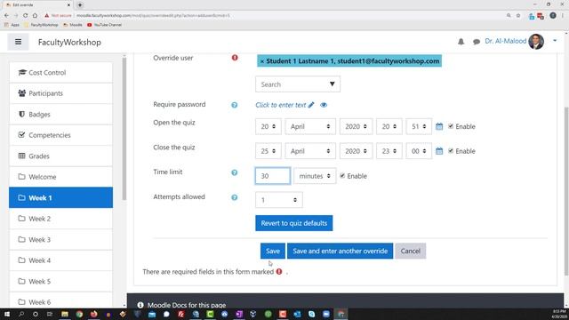This screenshot has width=569, height=320.
Task: Click the Save button
Action: point(273,251)
